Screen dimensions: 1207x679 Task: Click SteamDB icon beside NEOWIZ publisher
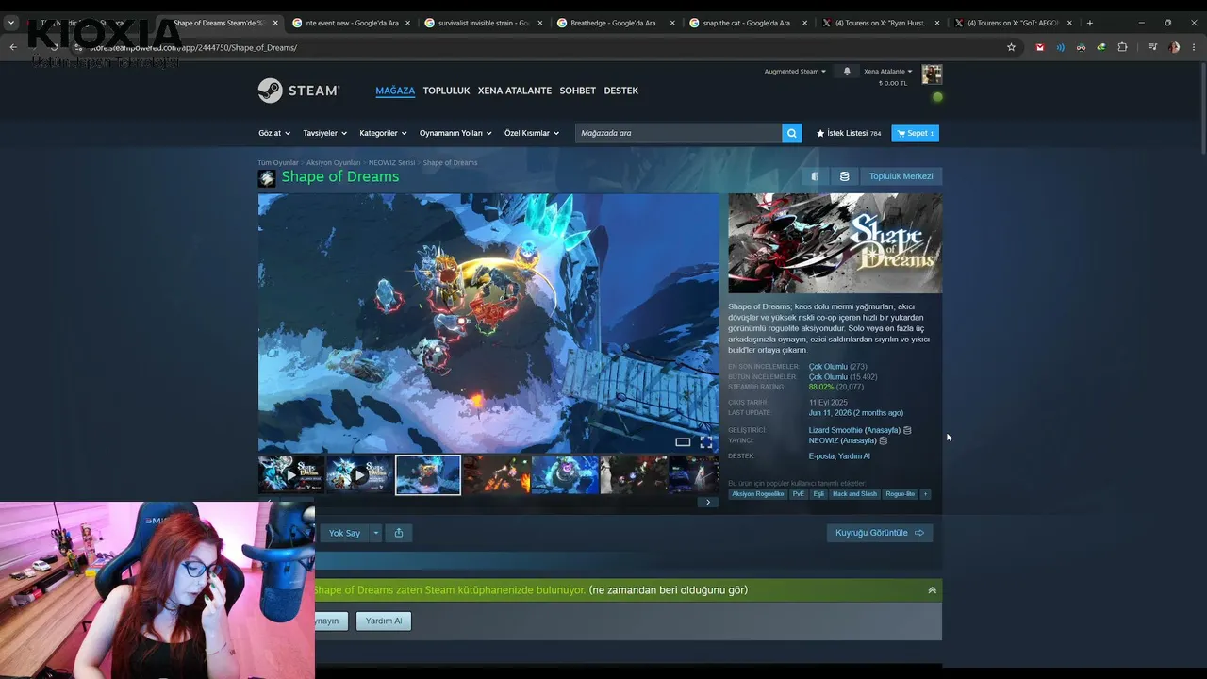coord(884,440)
